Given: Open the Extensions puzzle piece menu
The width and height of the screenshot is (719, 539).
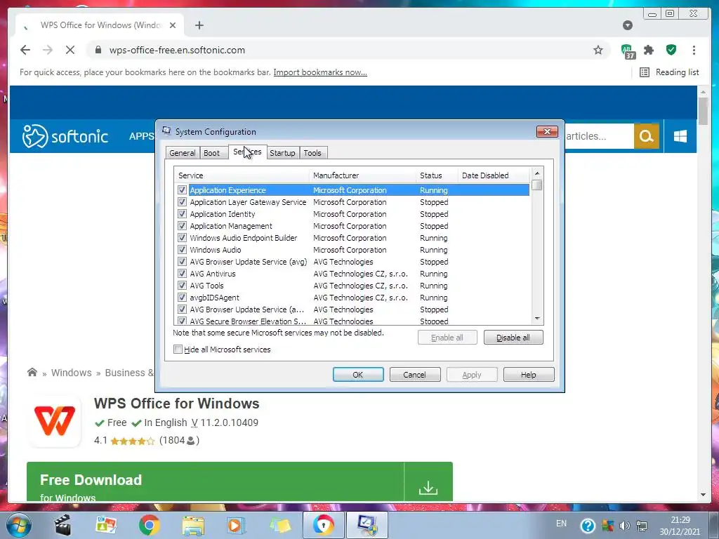Looking at the screenshot, I should point(649,50).
